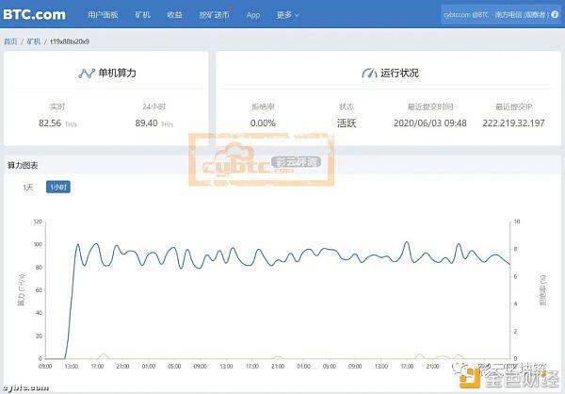Screen dimensions: 565x394
Task: Open the 更多 dropdown menu
Action: click(287, 15)
